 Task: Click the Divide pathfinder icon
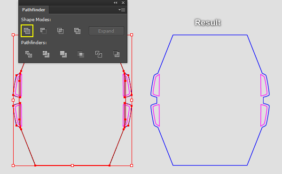pos(29,54)
